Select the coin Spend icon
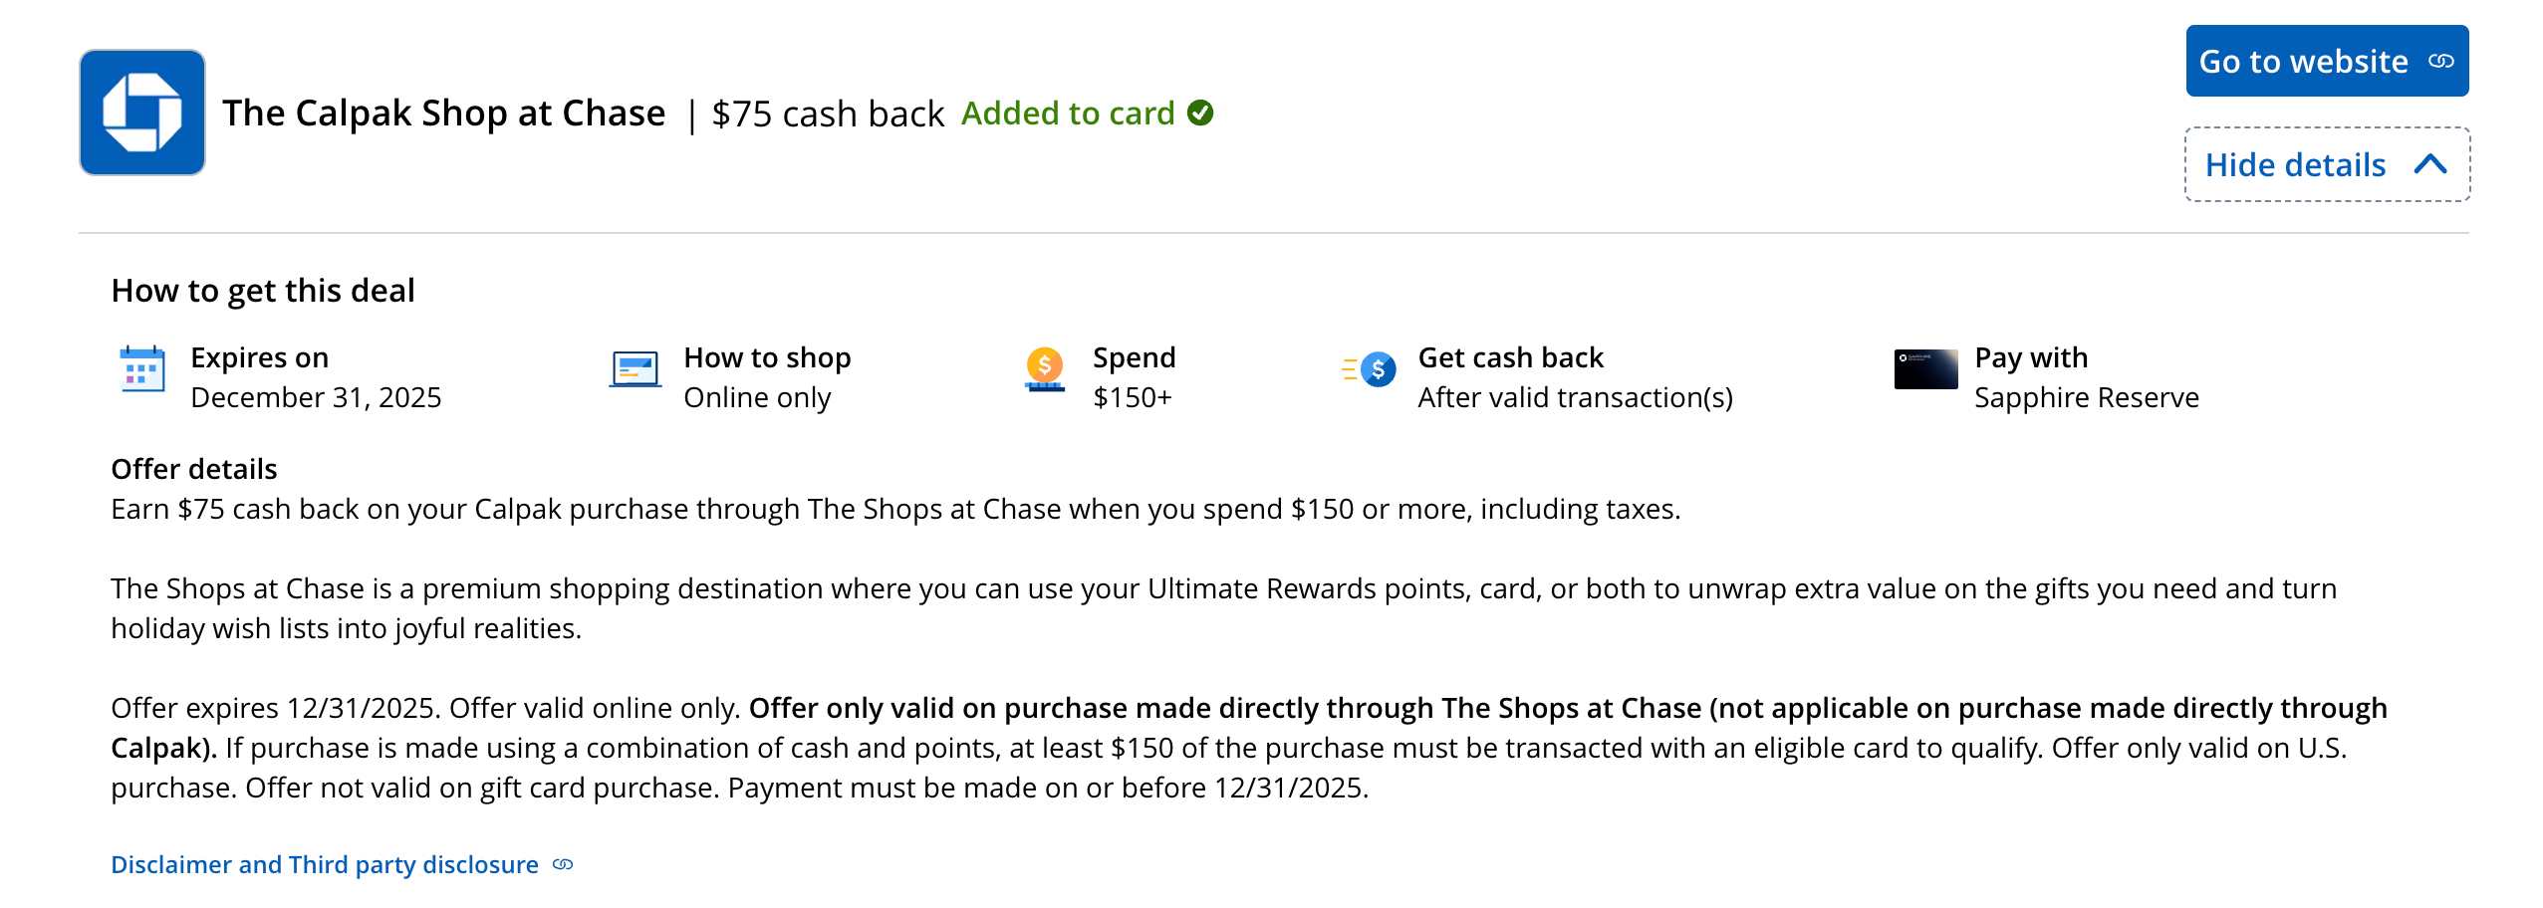 [1043, 369]
